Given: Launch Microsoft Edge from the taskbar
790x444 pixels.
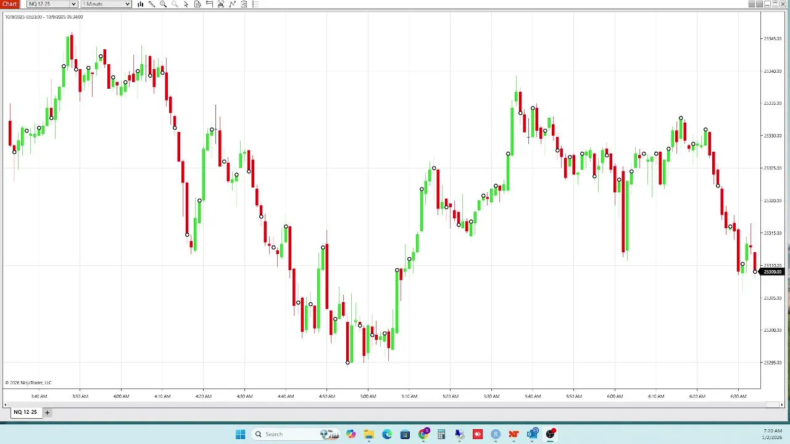Looking at the screenshot, I should (x=387, y=434).
